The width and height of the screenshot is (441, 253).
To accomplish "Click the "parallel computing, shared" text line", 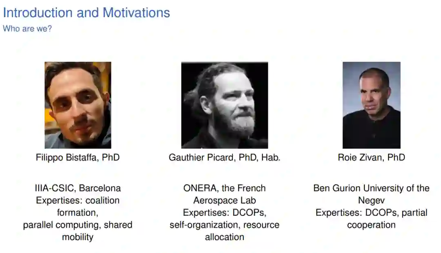I will (78, 225).
